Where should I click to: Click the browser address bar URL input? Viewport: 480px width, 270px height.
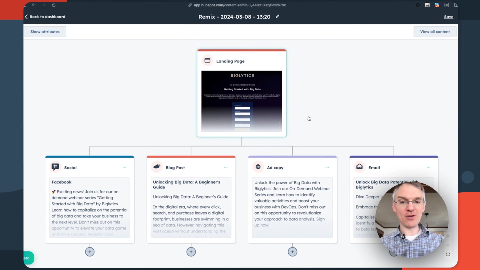click(x=240, y=4)
